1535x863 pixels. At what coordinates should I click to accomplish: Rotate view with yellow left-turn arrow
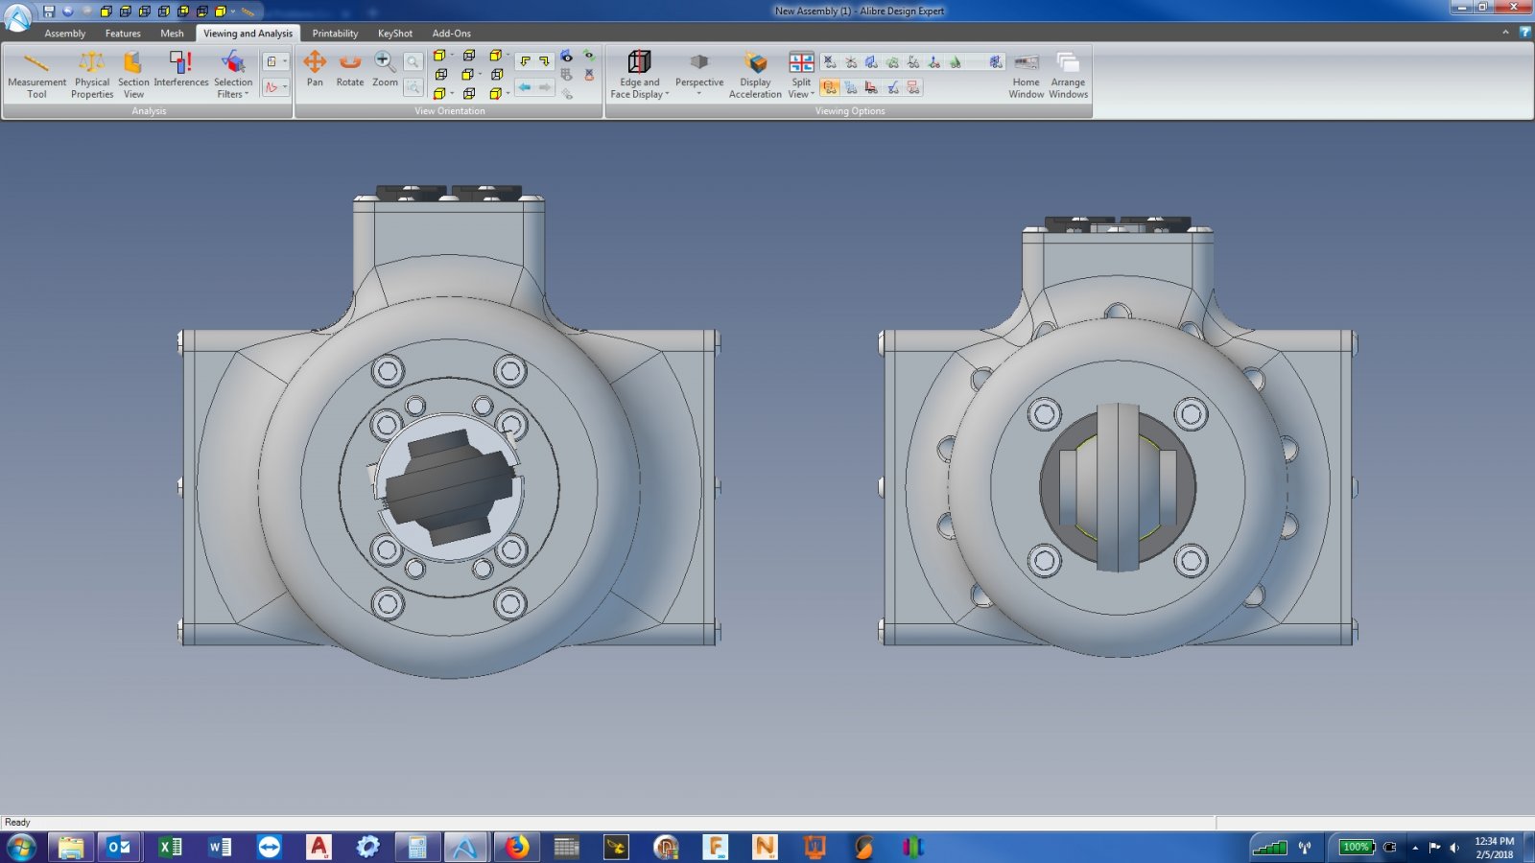525,60
